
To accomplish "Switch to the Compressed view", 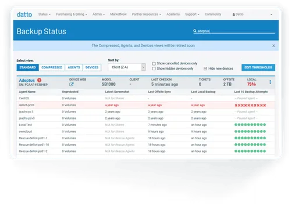I will point(52,67).
